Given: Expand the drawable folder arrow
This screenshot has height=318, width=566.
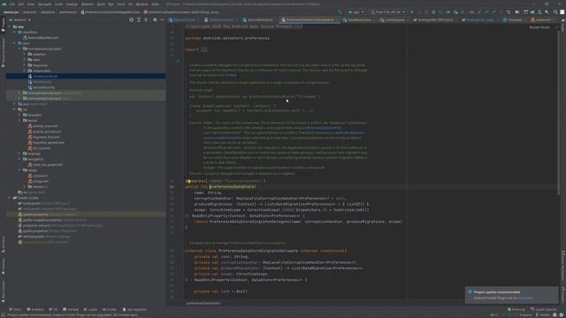Looking at the screenshot, I should pyautogui.click(x=19, y=115).
